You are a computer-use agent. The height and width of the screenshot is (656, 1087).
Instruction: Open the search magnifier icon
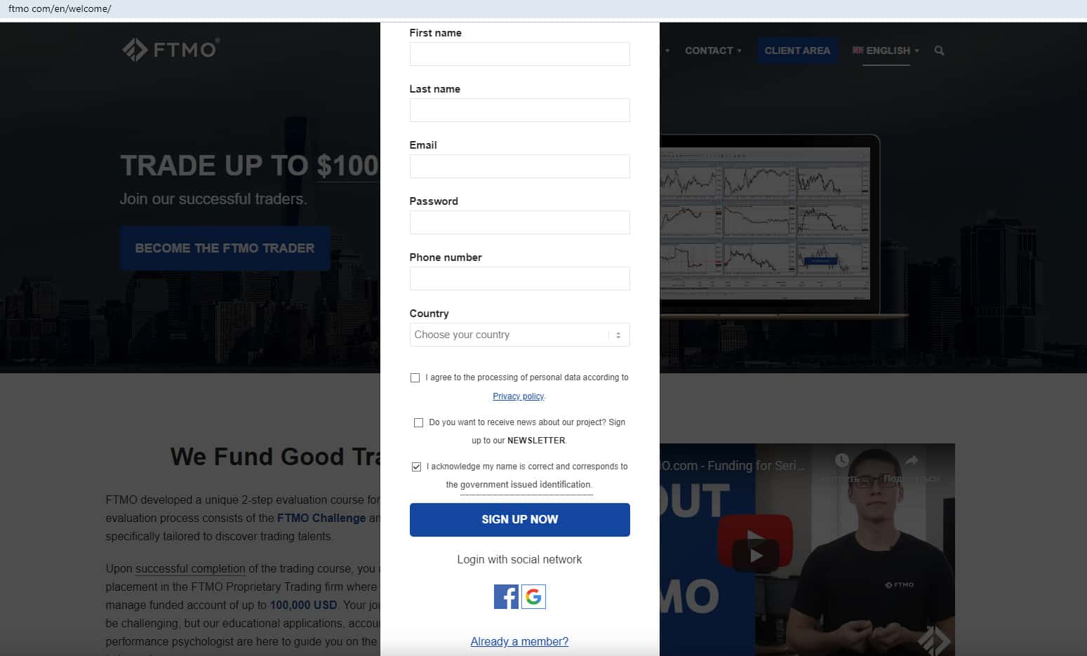point(939,51)
